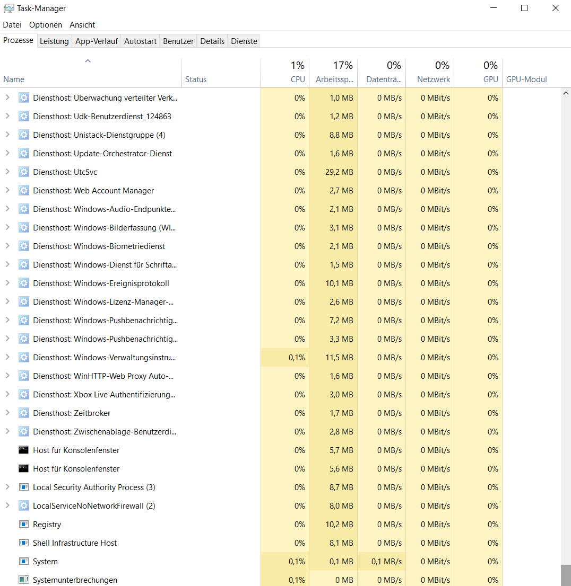Expand Diensthost: Zeitbroker entry
Image resolution: width=571 pixels, height=586 pixels.
pyautogui.click(x=7, y=413)
